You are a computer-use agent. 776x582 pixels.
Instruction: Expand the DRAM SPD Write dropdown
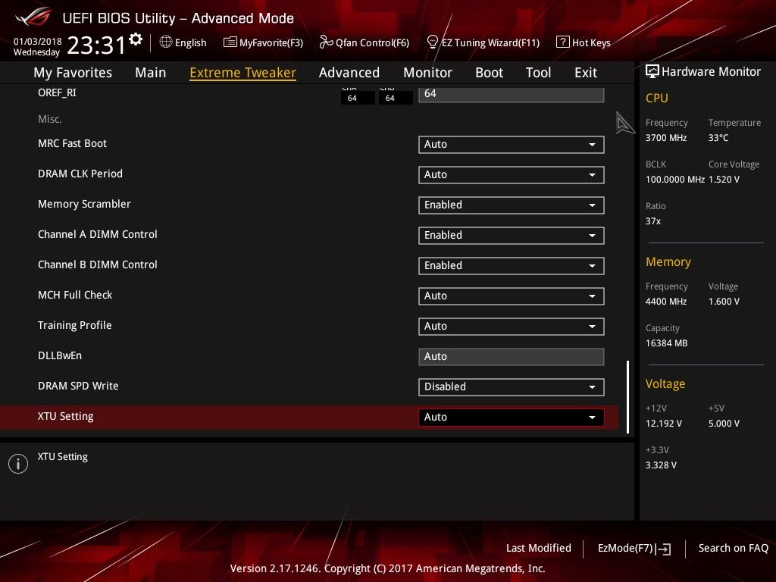[x=512, y=387]
